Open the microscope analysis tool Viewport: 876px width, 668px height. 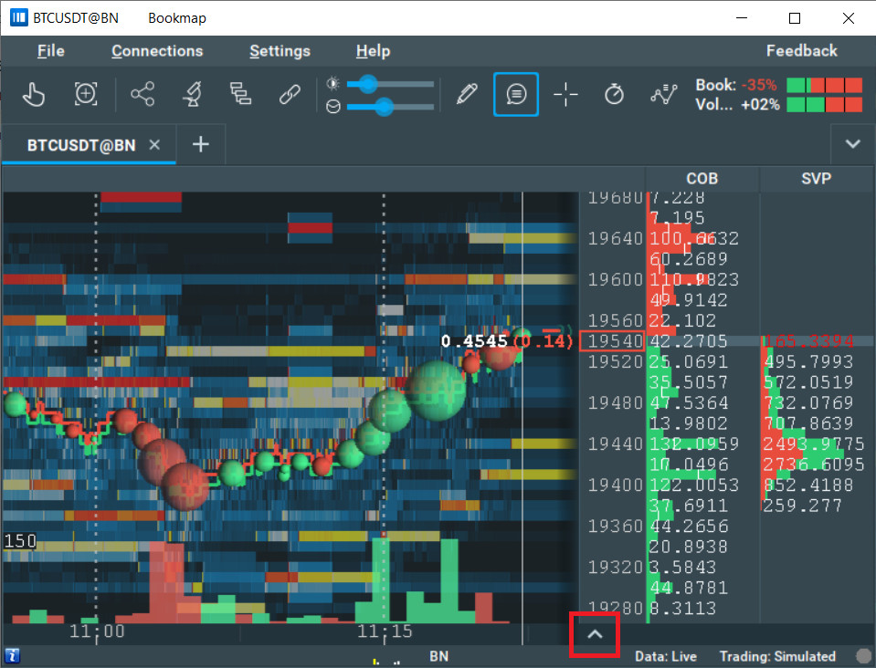[192, 94]
